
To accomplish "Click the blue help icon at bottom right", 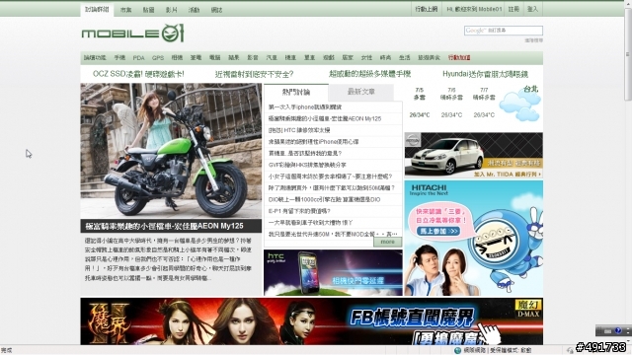I will (618, 331).
